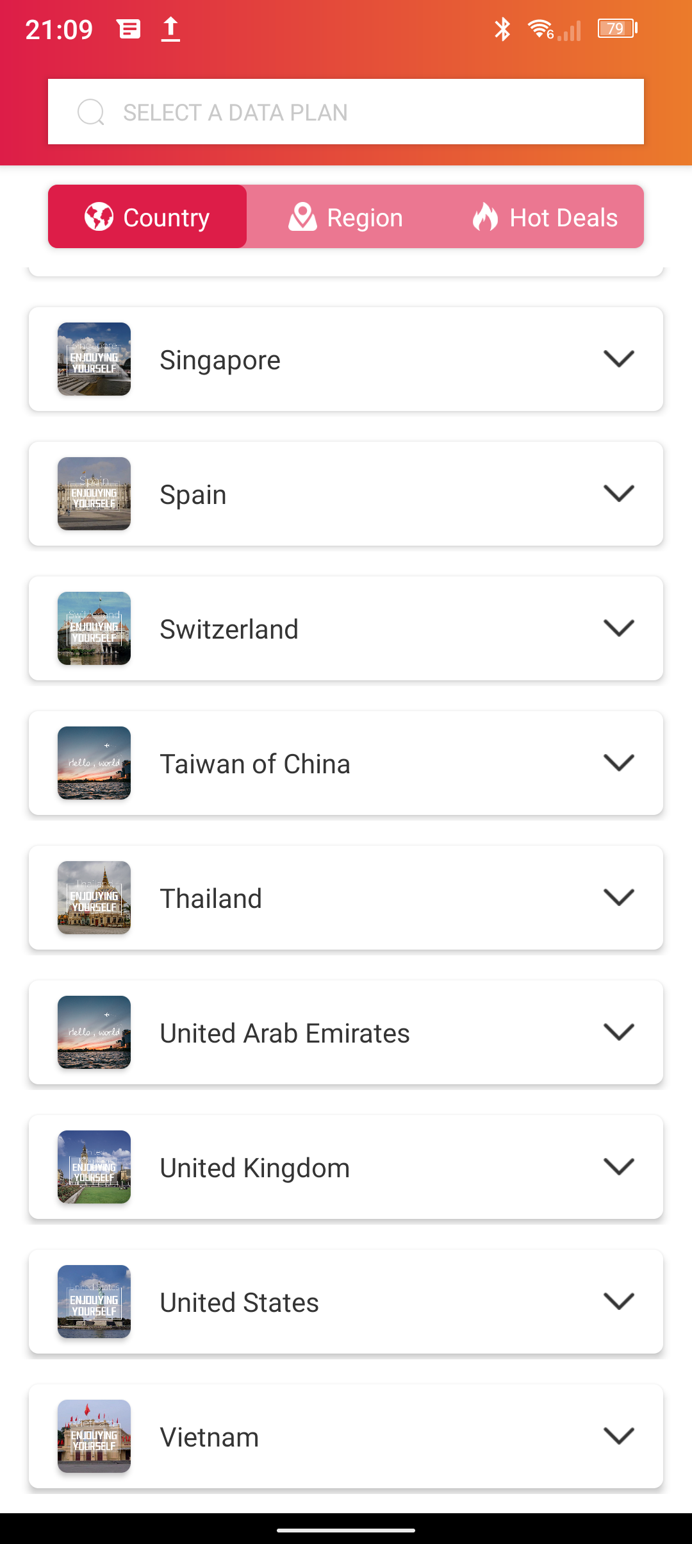Open the Hot Deals tab
Image resolution: width=692 pixels, height=1544 pixels.
545,217
